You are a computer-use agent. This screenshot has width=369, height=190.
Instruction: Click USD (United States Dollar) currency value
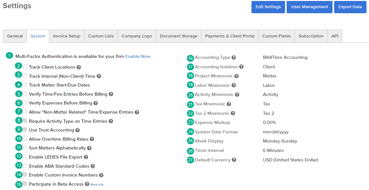[x=291, y=160]
